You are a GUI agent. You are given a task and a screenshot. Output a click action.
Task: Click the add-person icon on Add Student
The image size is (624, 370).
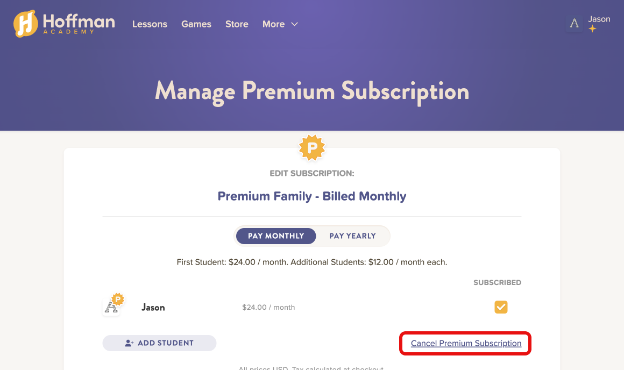pyautogui.click(x=129, y=343)
